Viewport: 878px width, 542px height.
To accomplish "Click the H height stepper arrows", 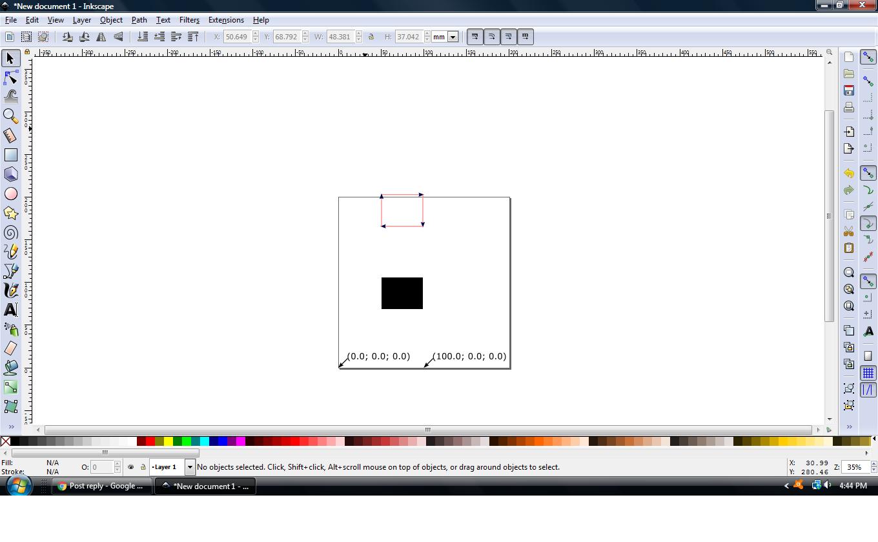I will point(427,37).
